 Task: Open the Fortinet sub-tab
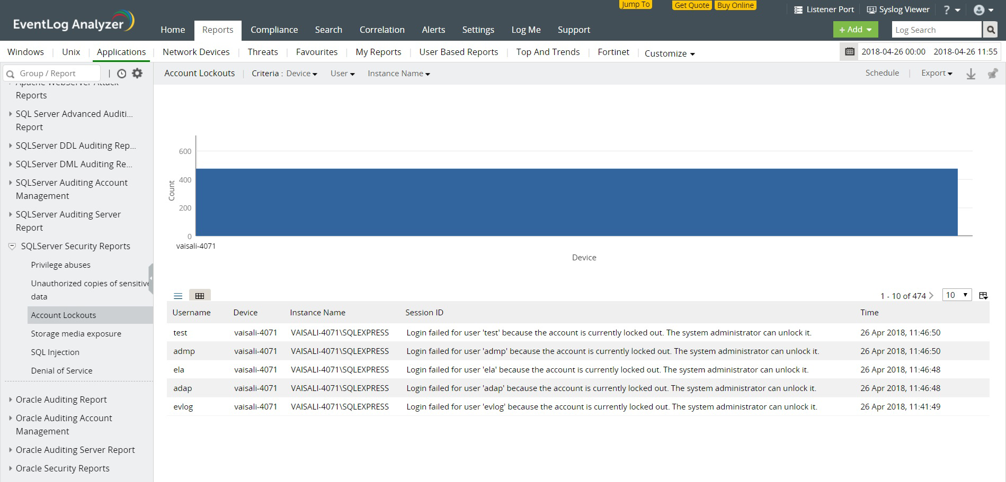pos(613,52)
